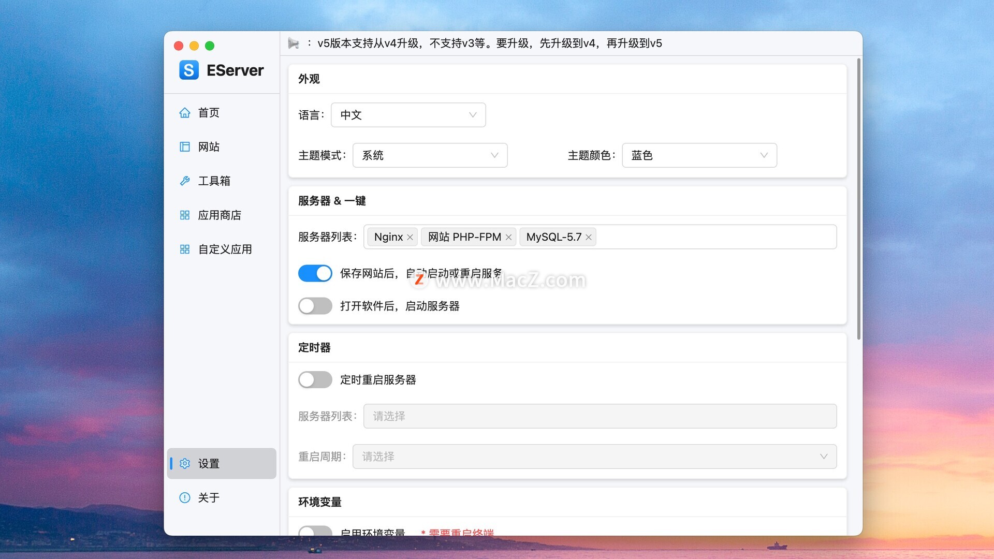The width and height of the screenshot is (994, 559).
Task: Click the App Store grid icon
Action: [185, 215]
